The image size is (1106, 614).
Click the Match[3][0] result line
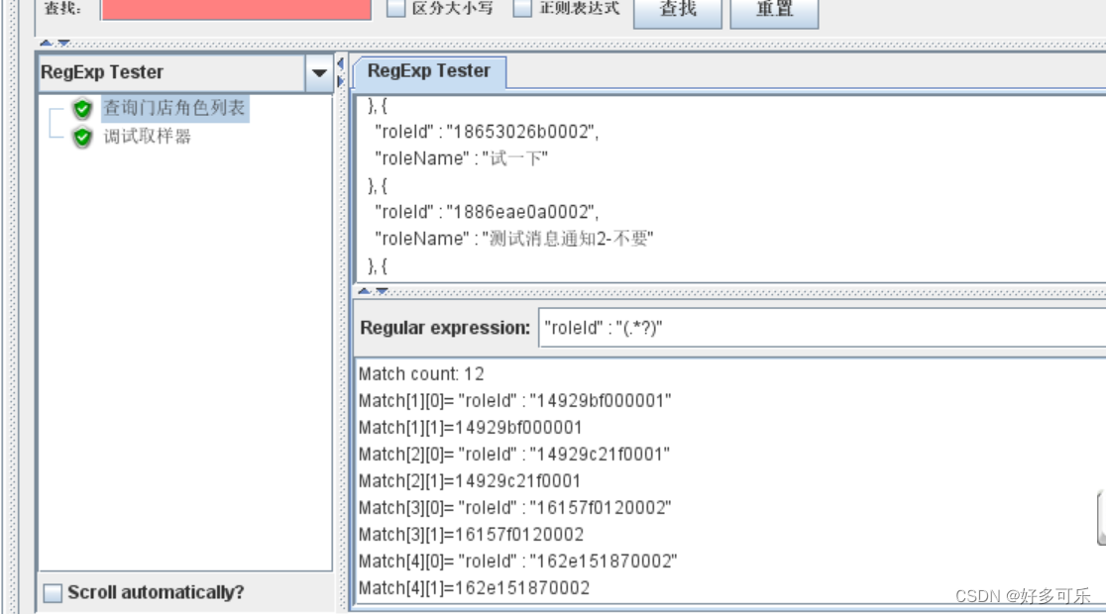(x=515, y=508)
